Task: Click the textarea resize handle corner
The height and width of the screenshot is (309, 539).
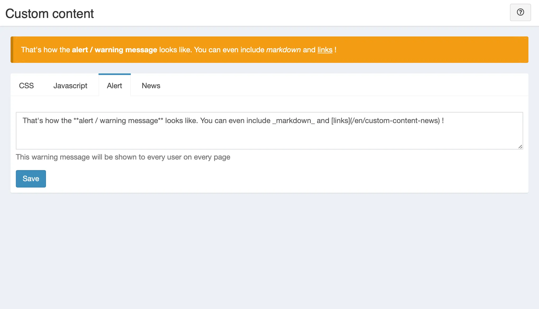Action: coord(520,147)
